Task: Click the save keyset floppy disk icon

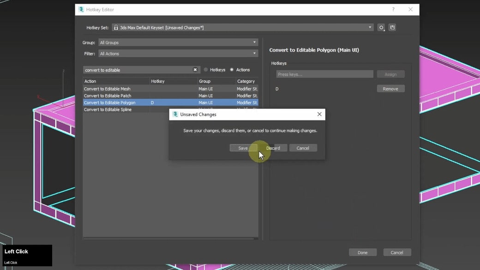Action: (x=392, y=27)
